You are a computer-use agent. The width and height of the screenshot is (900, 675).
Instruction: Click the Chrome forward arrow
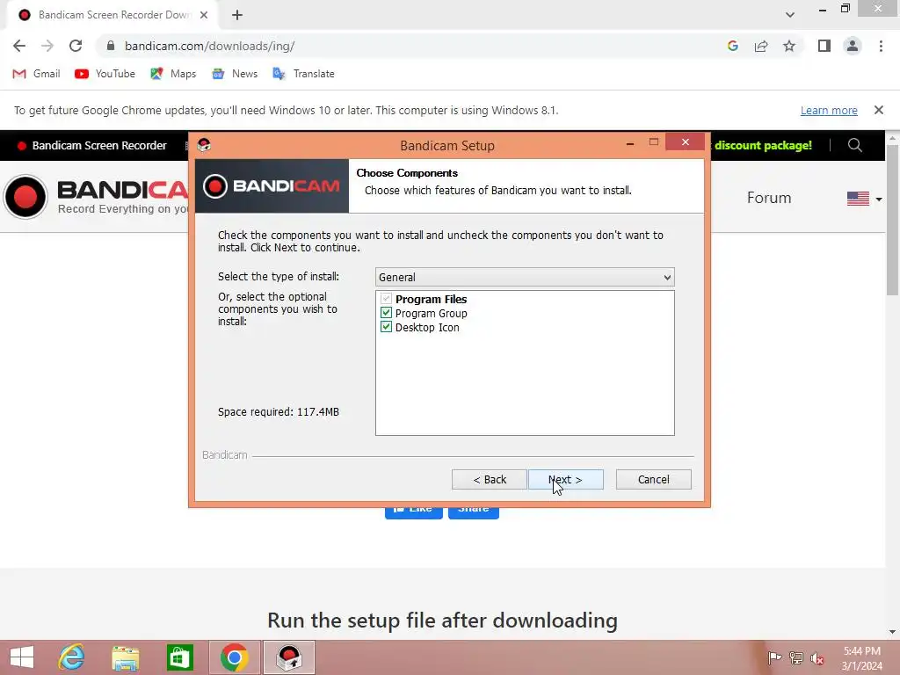point(47,46)
